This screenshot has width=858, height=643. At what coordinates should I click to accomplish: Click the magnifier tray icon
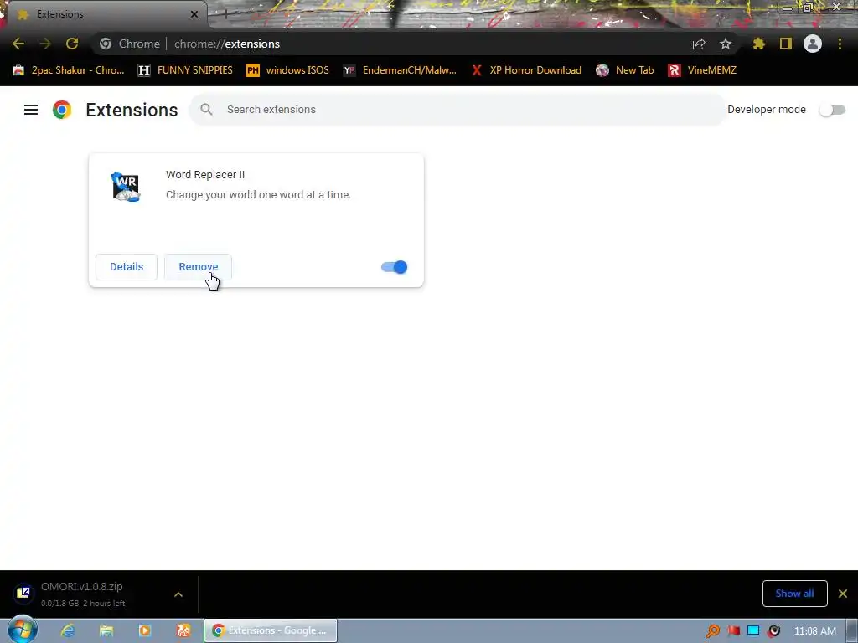[712, 631]
